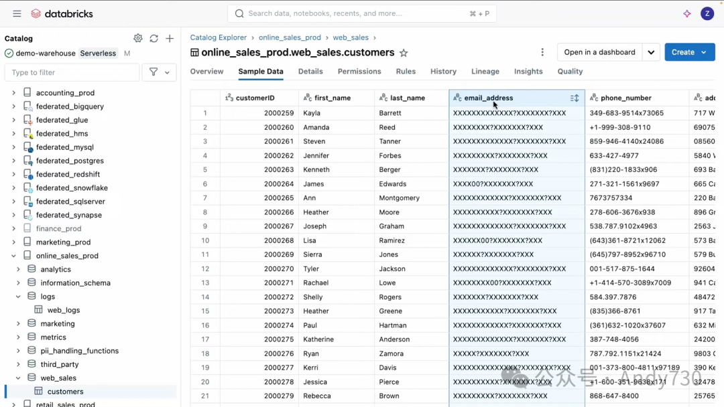Star the customers table as favorite
Image resolution: width=724 pixels, height=407 pixels.
(x=404, y=53)
